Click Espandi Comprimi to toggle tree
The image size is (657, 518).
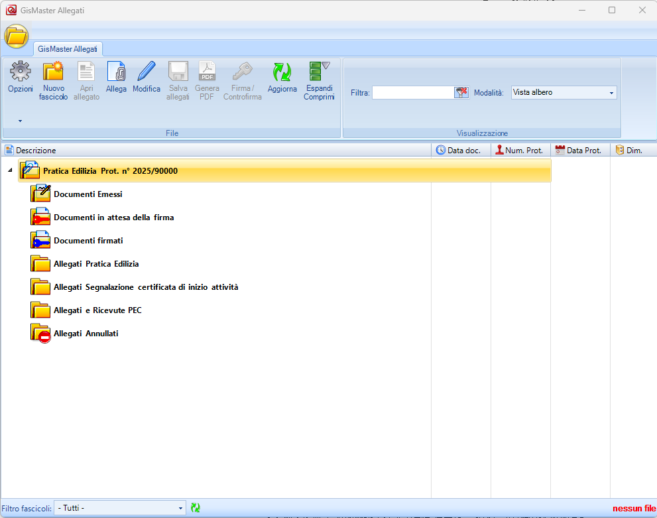319,81
